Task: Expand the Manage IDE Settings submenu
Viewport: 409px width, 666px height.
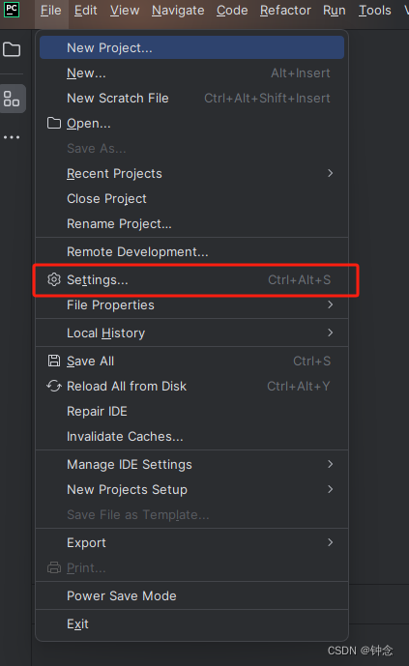Action: [x=192, y=464]
